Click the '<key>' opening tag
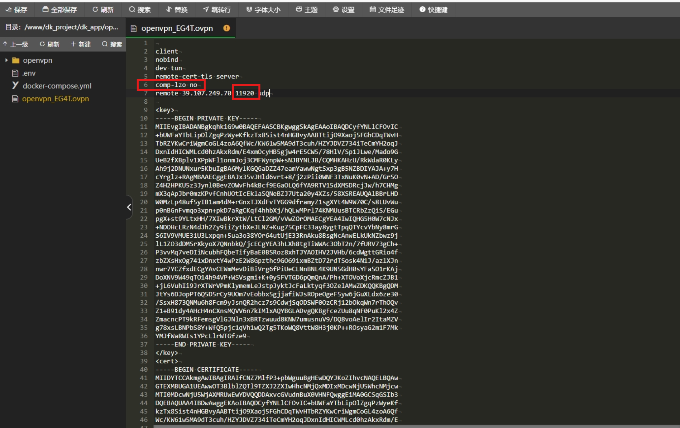Screen dimensions: 680x428 point(165,110)
